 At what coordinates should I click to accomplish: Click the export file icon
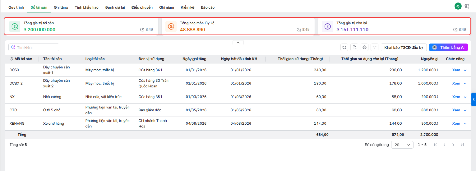354,47
